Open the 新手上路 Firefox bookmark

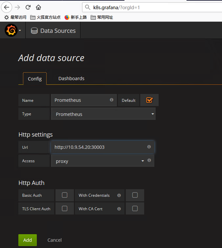(x=76, y=17)
